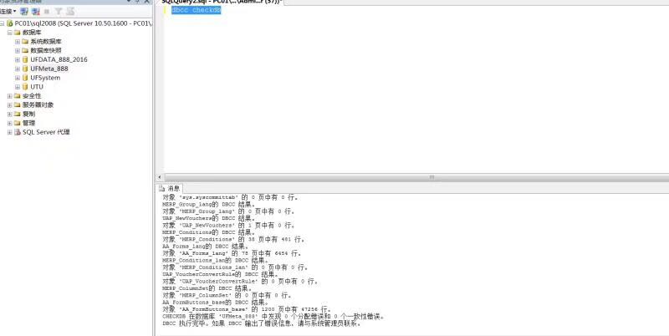Click the 服务器对象 folder icon

[x=17, y=104]
